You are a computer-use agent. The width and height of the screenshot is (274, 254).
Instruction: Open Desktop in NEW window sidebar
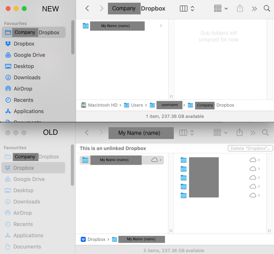click(24, 66)
